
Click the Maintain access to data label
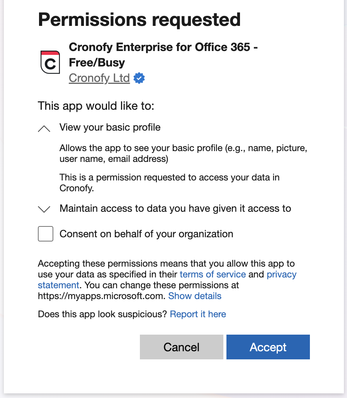(175, 209)
